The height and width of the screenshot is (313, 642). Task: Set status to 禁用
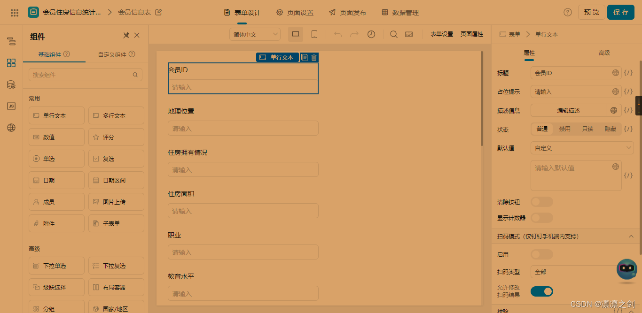pos(565,129)
